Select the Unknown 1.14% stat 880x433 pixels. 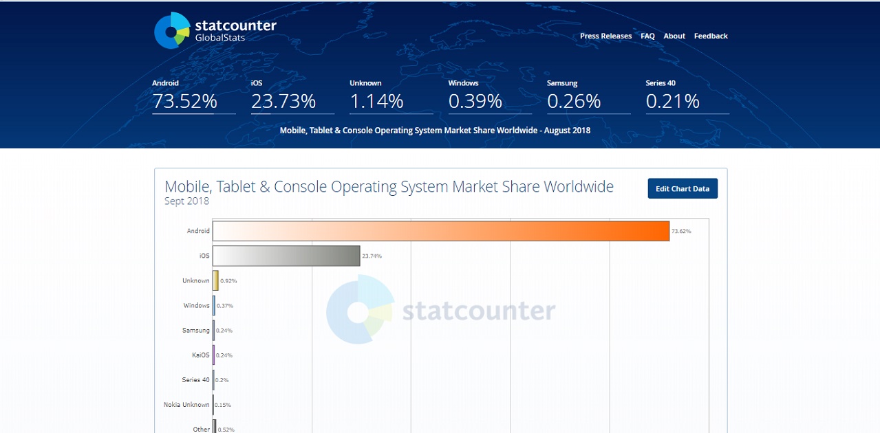click(391, 96)
